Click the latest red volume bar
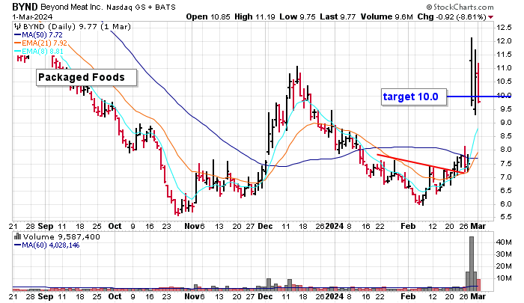Screen dimensions: 524x303 (478, 284)
